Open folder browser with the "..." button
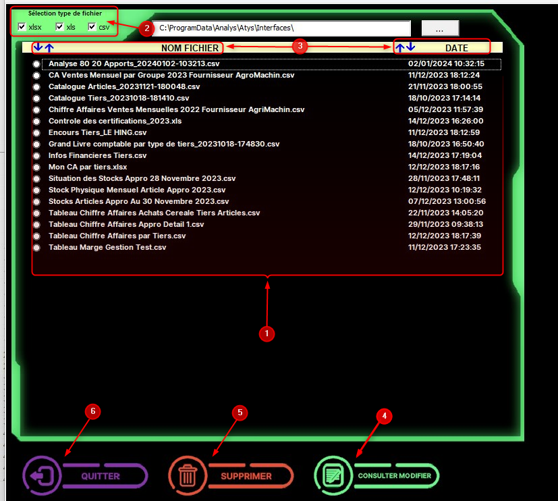This screenshot has height=501, width=558. coord(440,28)
